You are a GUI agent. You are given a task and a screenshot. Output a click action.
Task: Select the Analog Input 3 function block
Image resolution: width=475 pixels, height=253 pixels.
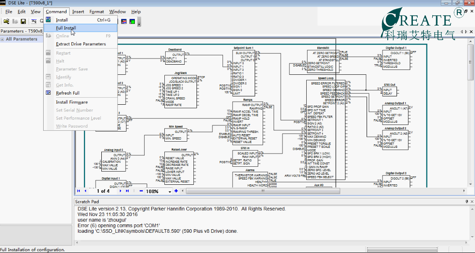pyautogui.click(x=114, y=161)
